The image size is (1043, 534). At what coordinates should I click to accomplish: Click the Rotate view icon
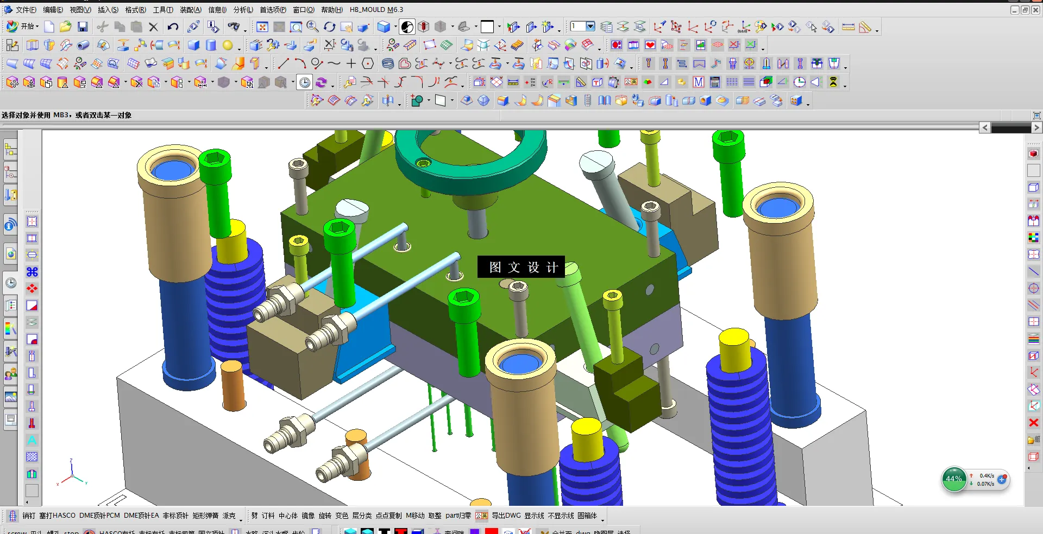(330, 27)
